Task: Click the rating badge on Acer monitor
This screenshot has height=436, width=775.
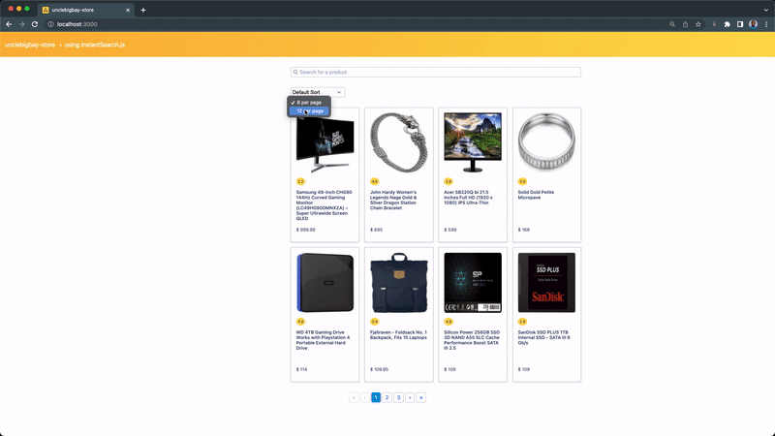Action: (449, 181)
